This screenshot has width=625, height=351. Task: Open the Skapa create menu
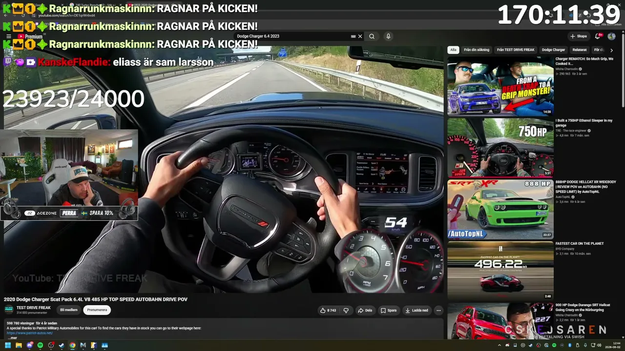(x=579, y=36)
